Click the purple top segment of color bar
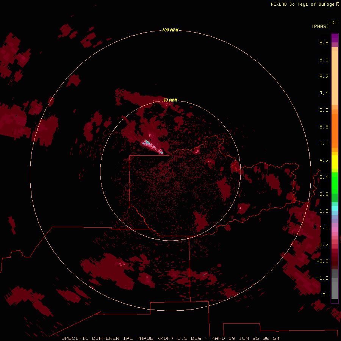Image resolution: width=341 pixels, height=341 pixels. [335, 38]
